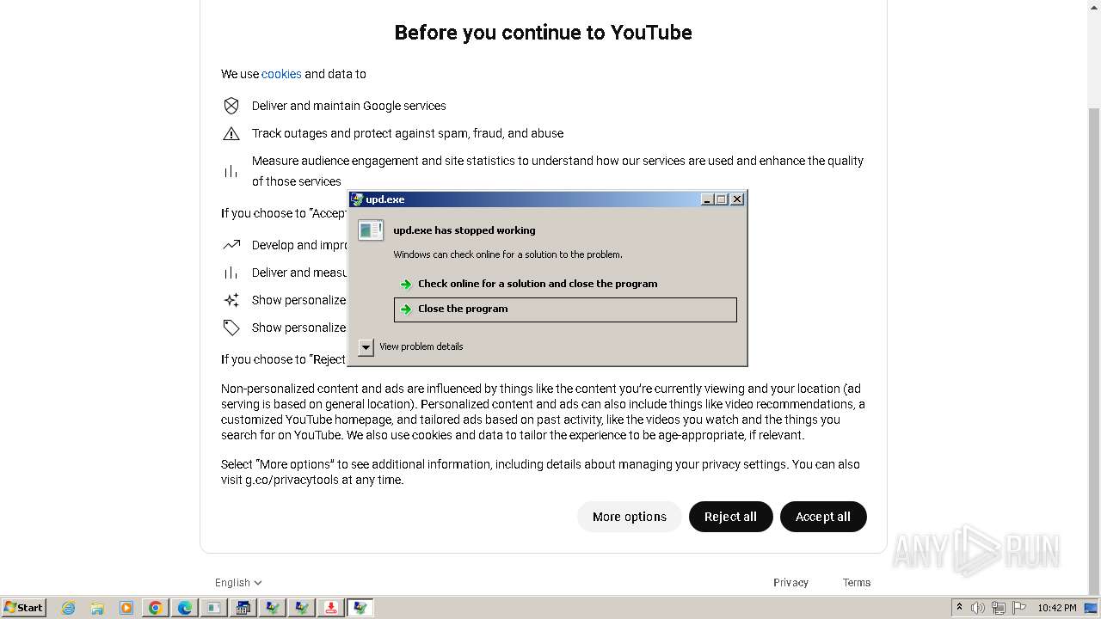Launch Internet Explorer from taskbar
Image resolution: width=1101 pixels, height=619 pixels.
pos(68,608)
